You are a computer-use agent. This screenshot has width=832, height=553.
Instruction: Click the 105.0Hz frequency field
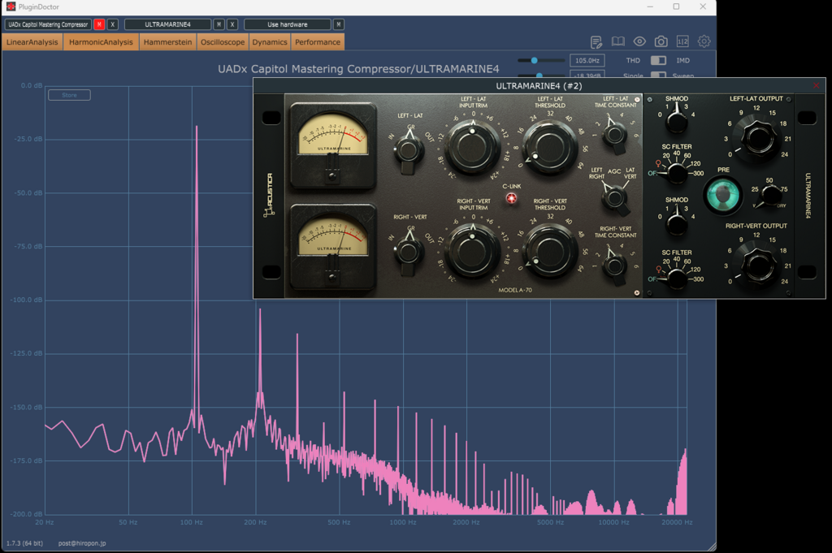tap(587, 60)
